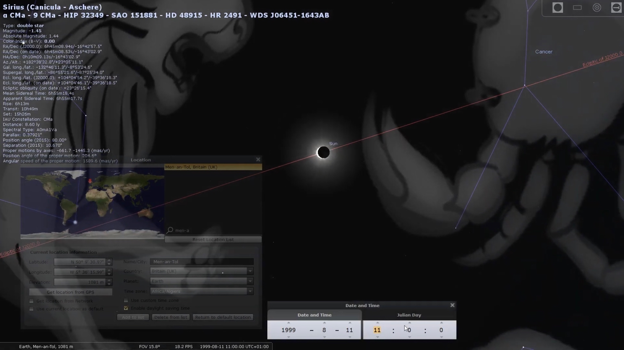Image resolution: width=624 pixels, height=350 pixels.
Task: Close the Location window
Action: coord(258,160)
